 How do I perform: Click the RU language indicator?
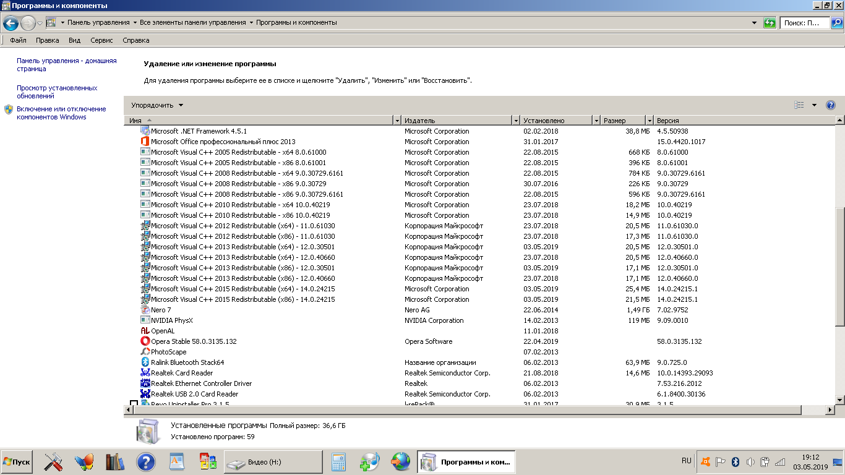tap(686, 461)
